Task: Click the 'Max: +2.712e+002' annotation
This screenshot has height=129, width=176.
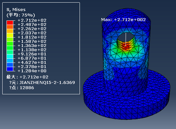Action: 123,20
